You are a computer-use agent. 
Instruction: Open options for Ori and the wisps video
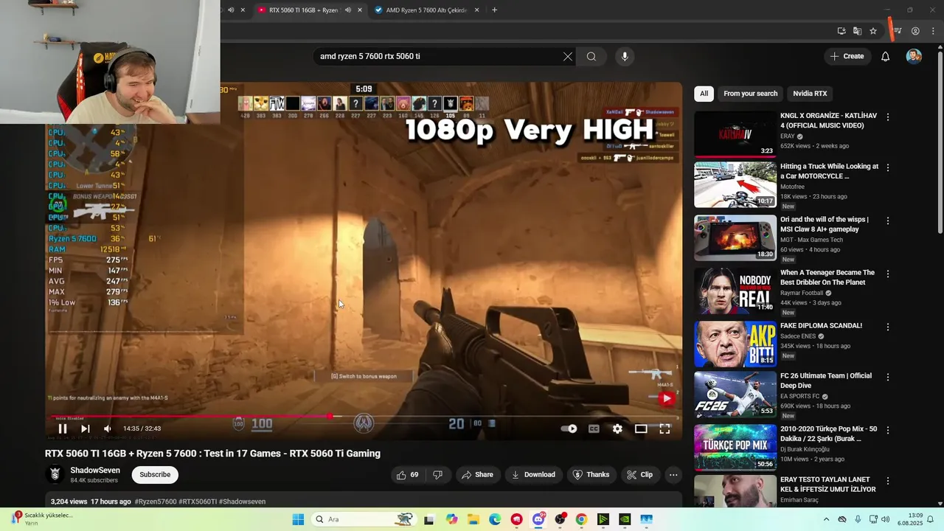click(x=888, y=221)
